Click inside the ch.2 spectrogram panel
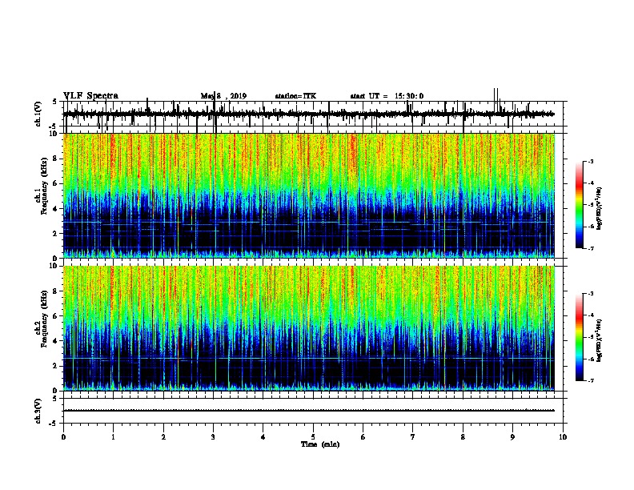This screenshot has height=490, width=634. [309, 328]
